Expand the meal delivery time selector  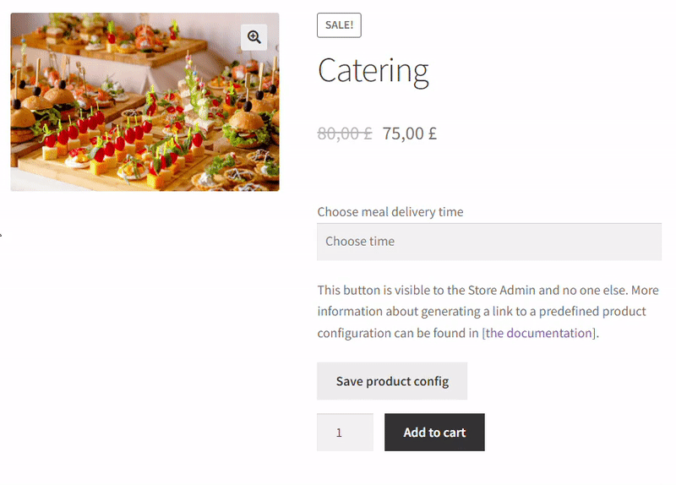pos(489,242)
